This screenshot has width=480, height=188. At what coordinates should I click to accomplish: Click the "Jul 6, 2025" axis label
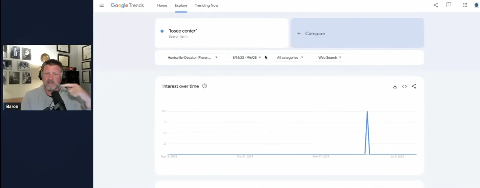(397, 157)
